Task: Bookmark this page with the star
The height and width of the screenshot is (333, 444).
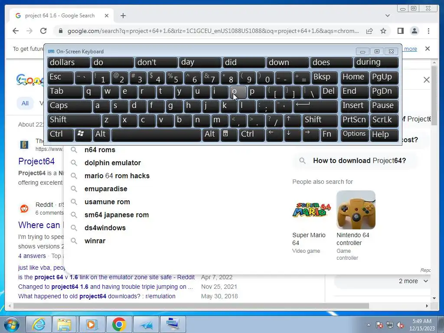Action: (x=383, y=31)
